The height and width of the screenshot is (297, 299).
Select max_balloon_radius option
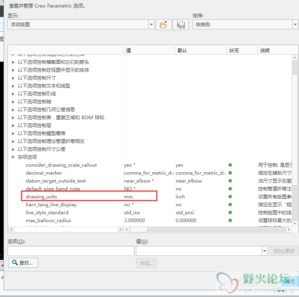tap(48, 221)
